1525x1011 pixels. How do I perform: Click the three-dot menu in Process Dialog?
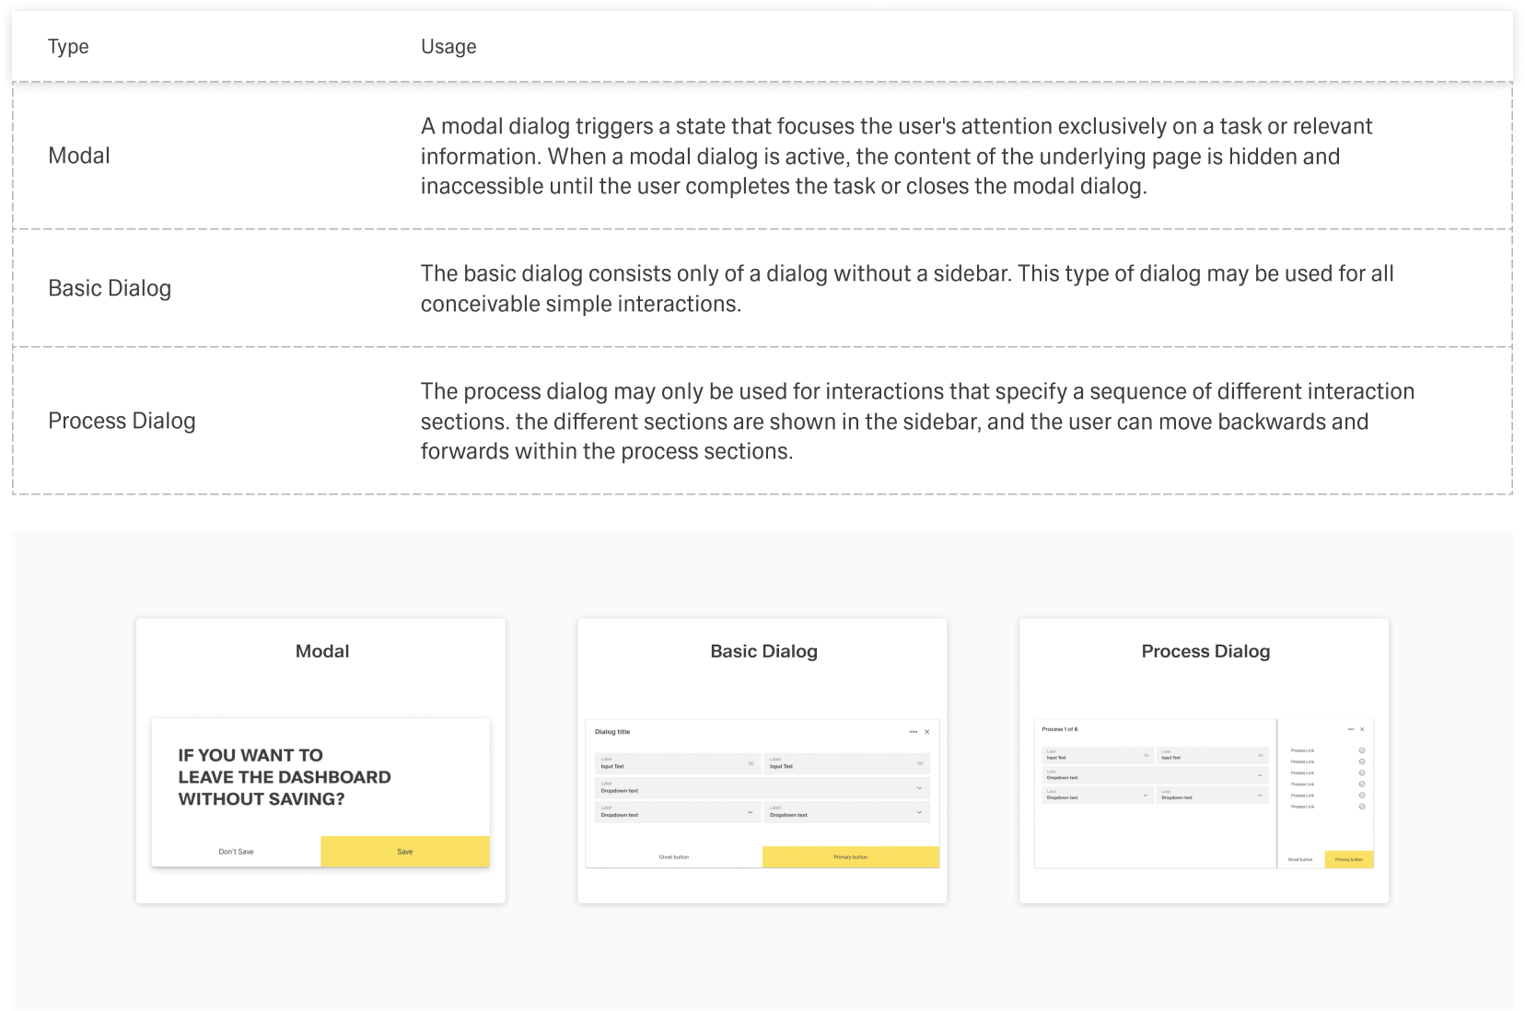tap(1351, 729)
